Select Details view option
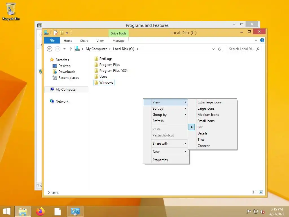 212,133
